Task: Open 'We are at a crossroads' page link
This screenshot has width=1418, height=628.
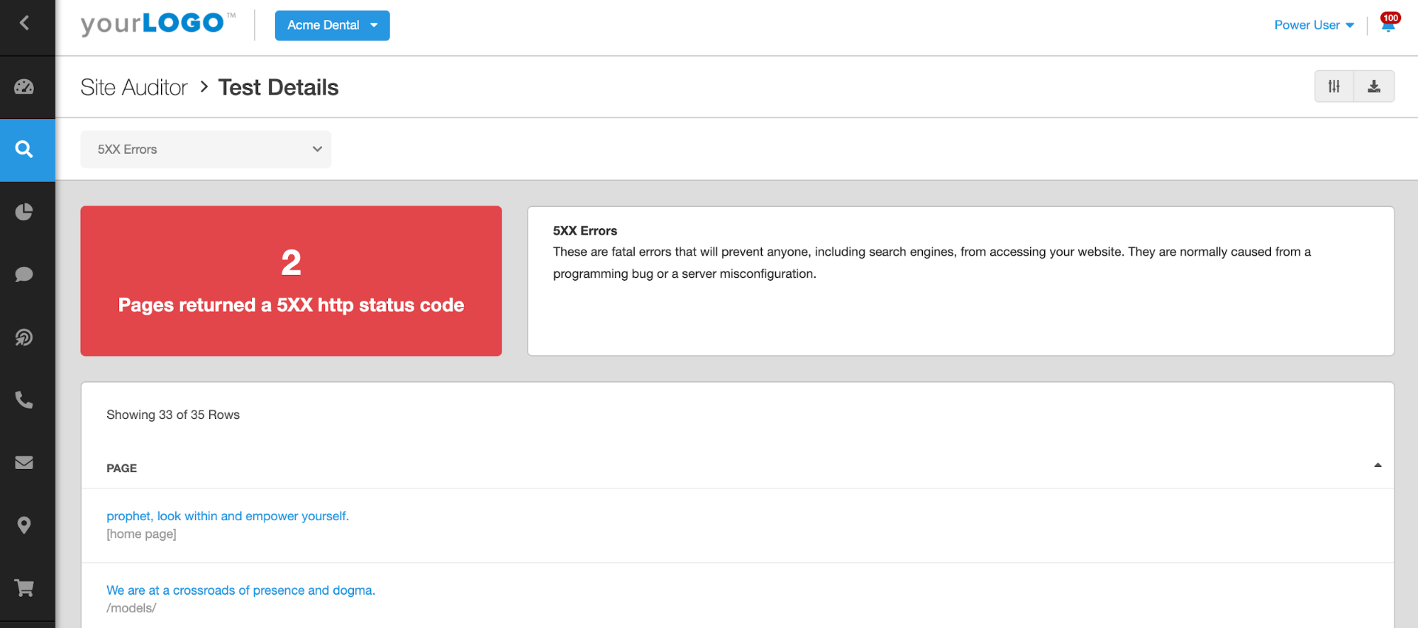Action: tap(240, 590)
